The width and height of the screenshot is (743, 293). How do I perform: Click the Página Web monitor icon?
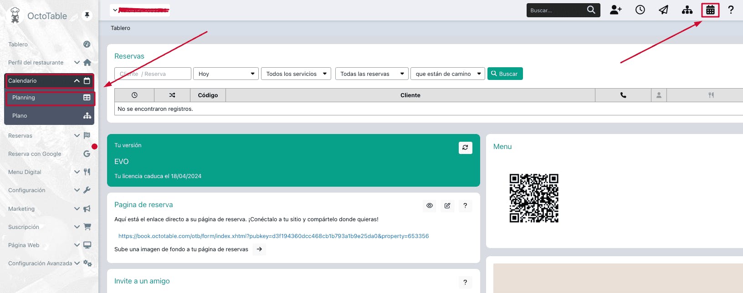pyautogui.click(x=87, y=245)
